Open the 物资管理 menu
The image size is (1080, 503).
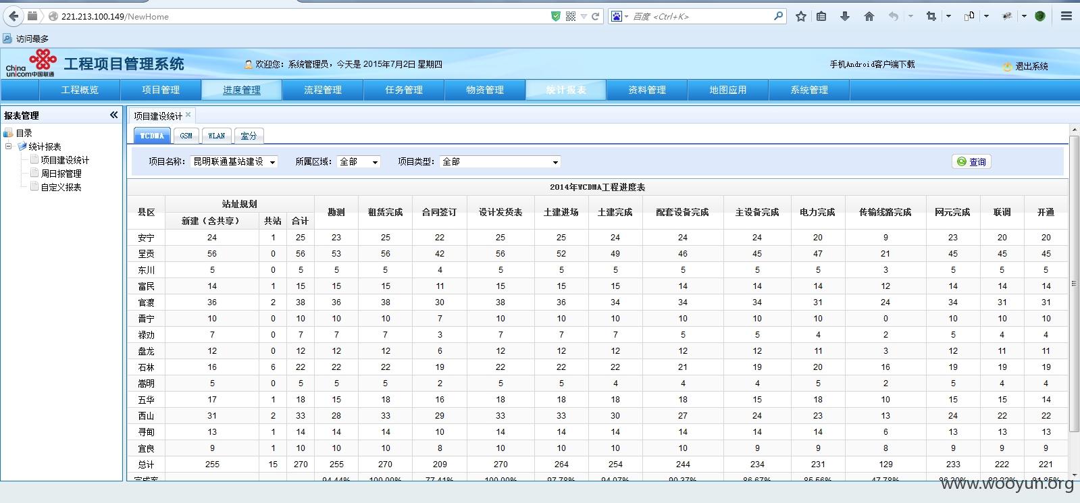(x=485, y=90)
